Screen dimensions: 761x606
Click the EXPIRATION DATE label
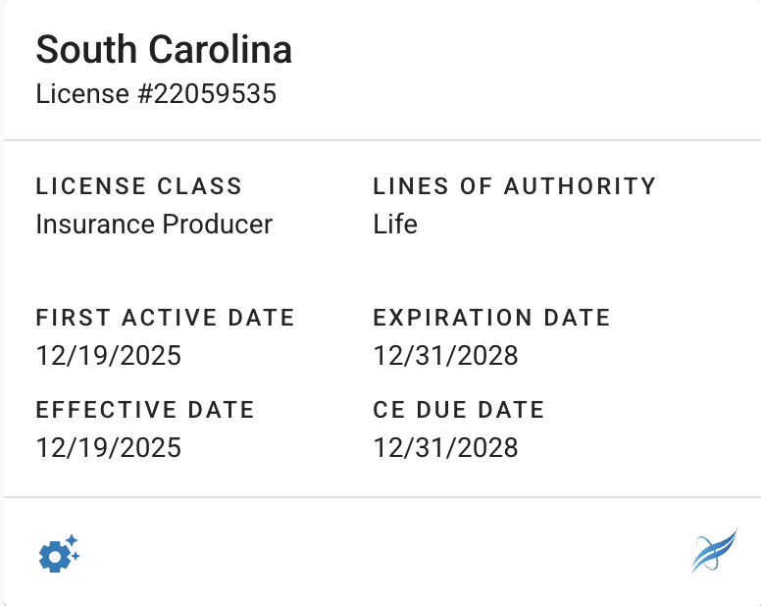tap(491, 318)
